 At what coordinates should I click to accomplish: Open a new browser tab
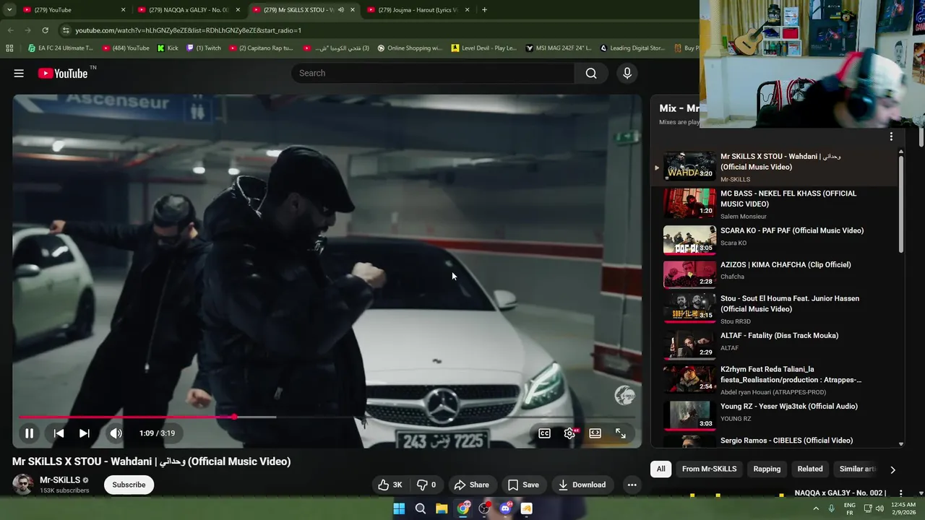(484, 10)
